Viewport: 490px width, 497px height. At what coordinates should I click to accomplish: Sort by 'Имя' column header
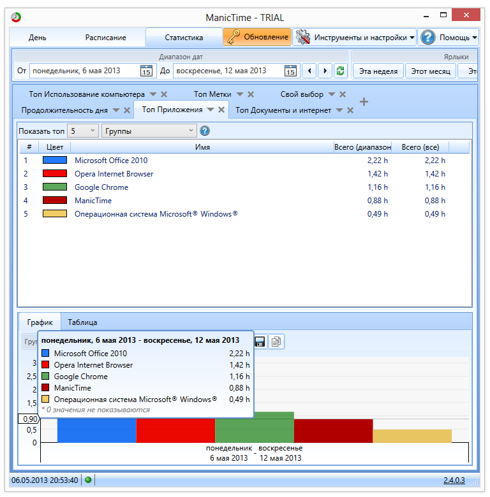tap(202, 147)
